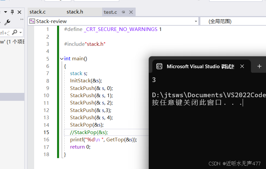This screenshot has width=266, height=169.
Task: Click StackPush(& s, 2); on line 11
Action: tap(91, 103)
